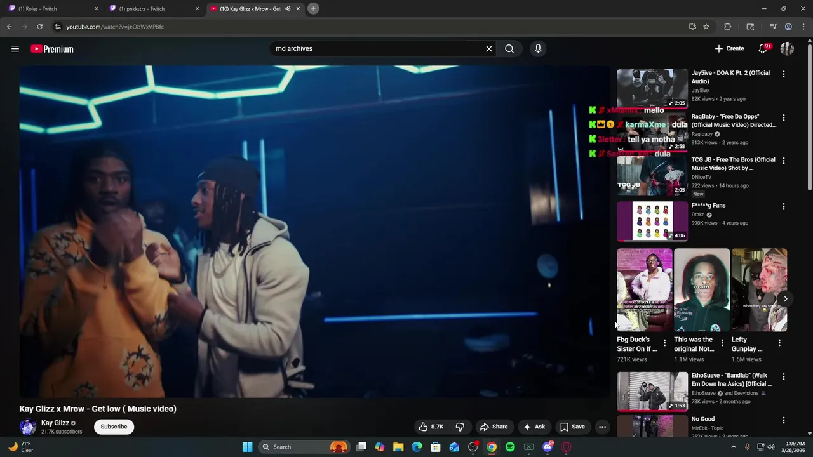
Task: Click the Create button
Action: (729, 48)
